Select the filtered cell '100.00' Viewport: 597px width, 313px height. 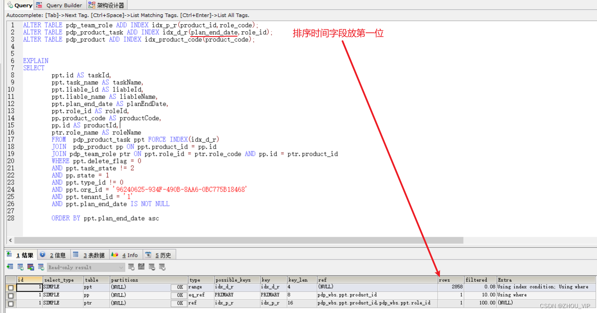(480, 304)
